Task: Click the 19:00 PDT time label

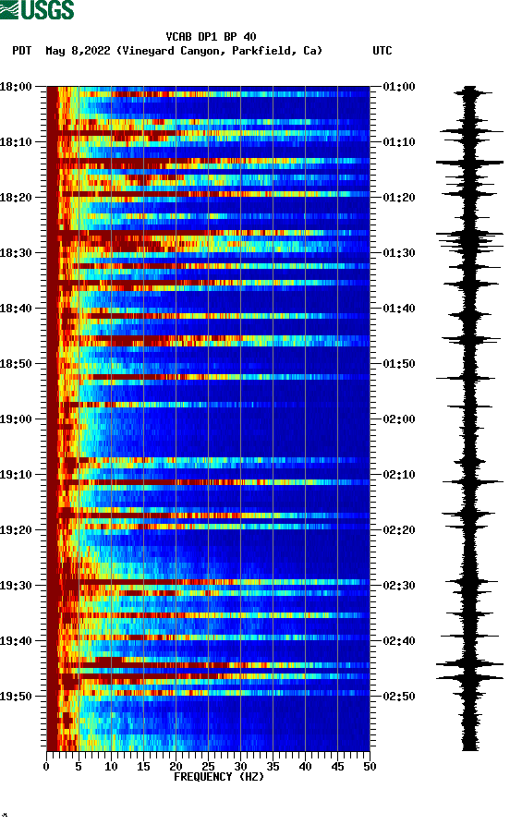Action: tap(16, 419)
